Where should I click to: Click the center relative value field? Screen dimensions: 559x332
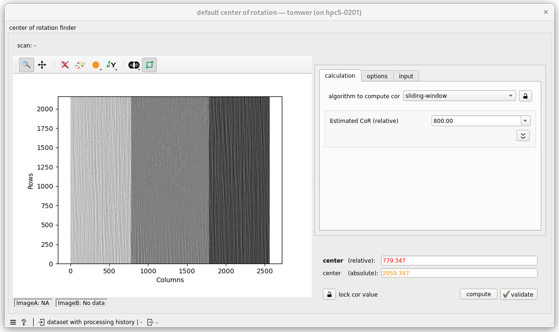(x=459, y=260)
